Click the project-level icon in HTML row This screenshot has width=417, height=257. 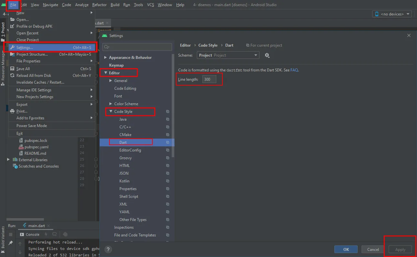(168, 166)
